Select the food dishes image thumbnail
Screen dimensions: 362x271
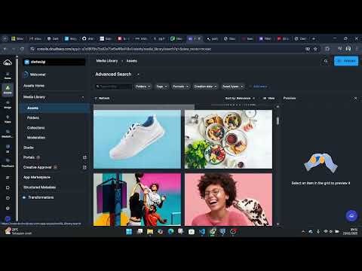229,139
